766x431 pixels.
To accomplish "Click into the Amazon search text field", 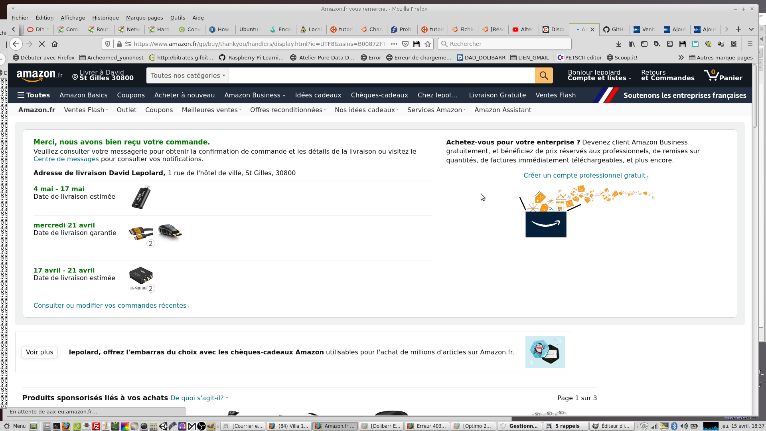I will (381, 75).
